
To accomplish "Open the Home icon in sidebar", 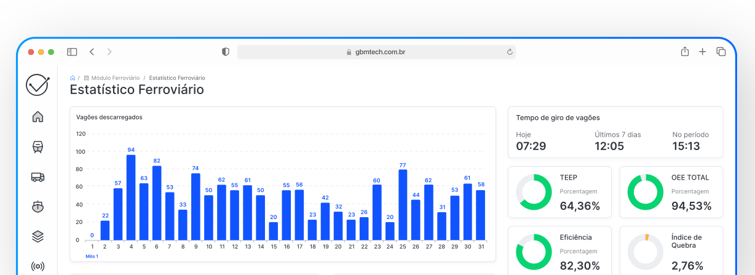I will click(x=38, y=116).
